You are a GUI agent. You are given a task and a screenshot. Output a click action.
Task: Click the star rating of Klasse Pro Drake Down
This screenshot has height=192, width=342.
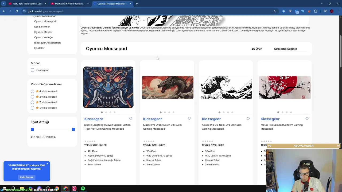[x=149, y=141]
